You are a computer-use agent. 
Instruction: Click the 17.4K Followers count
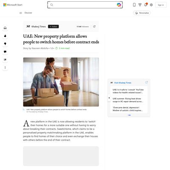point(83,26)
